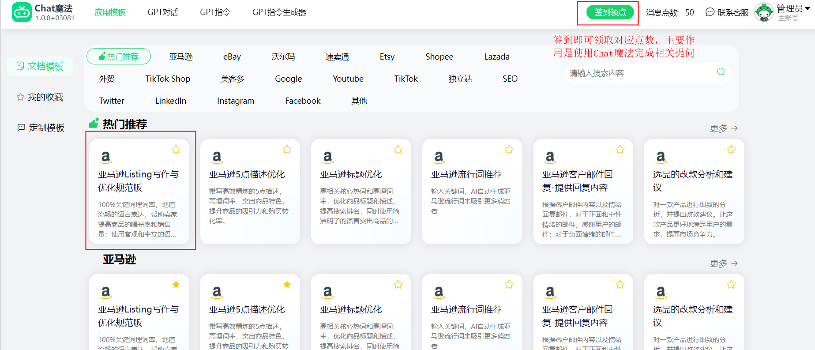Viewport: 815px width, 350px height.
Task: Open GPT指令生成器 tab
Action: pyautogui.click(x=279, y=12)
